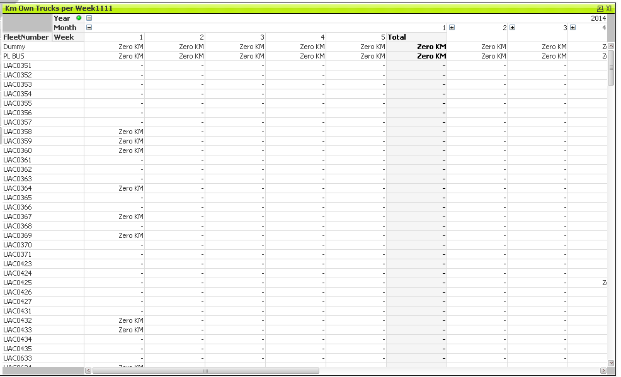The width and height of the screenshot is (621, 377).
Task: Select fleet number UAC0361
Action: point(18,160)
